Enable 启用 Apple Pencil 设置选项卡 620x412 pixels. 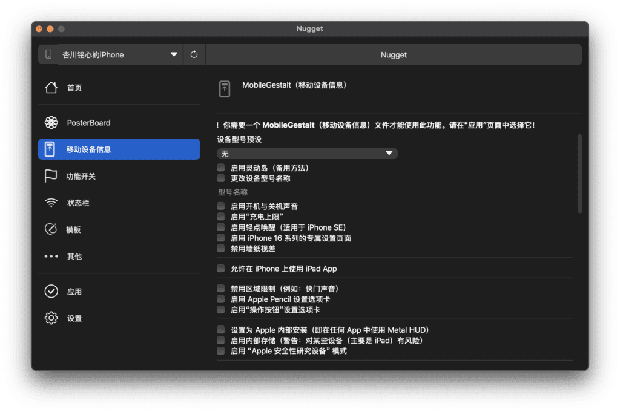pos(221,299)
